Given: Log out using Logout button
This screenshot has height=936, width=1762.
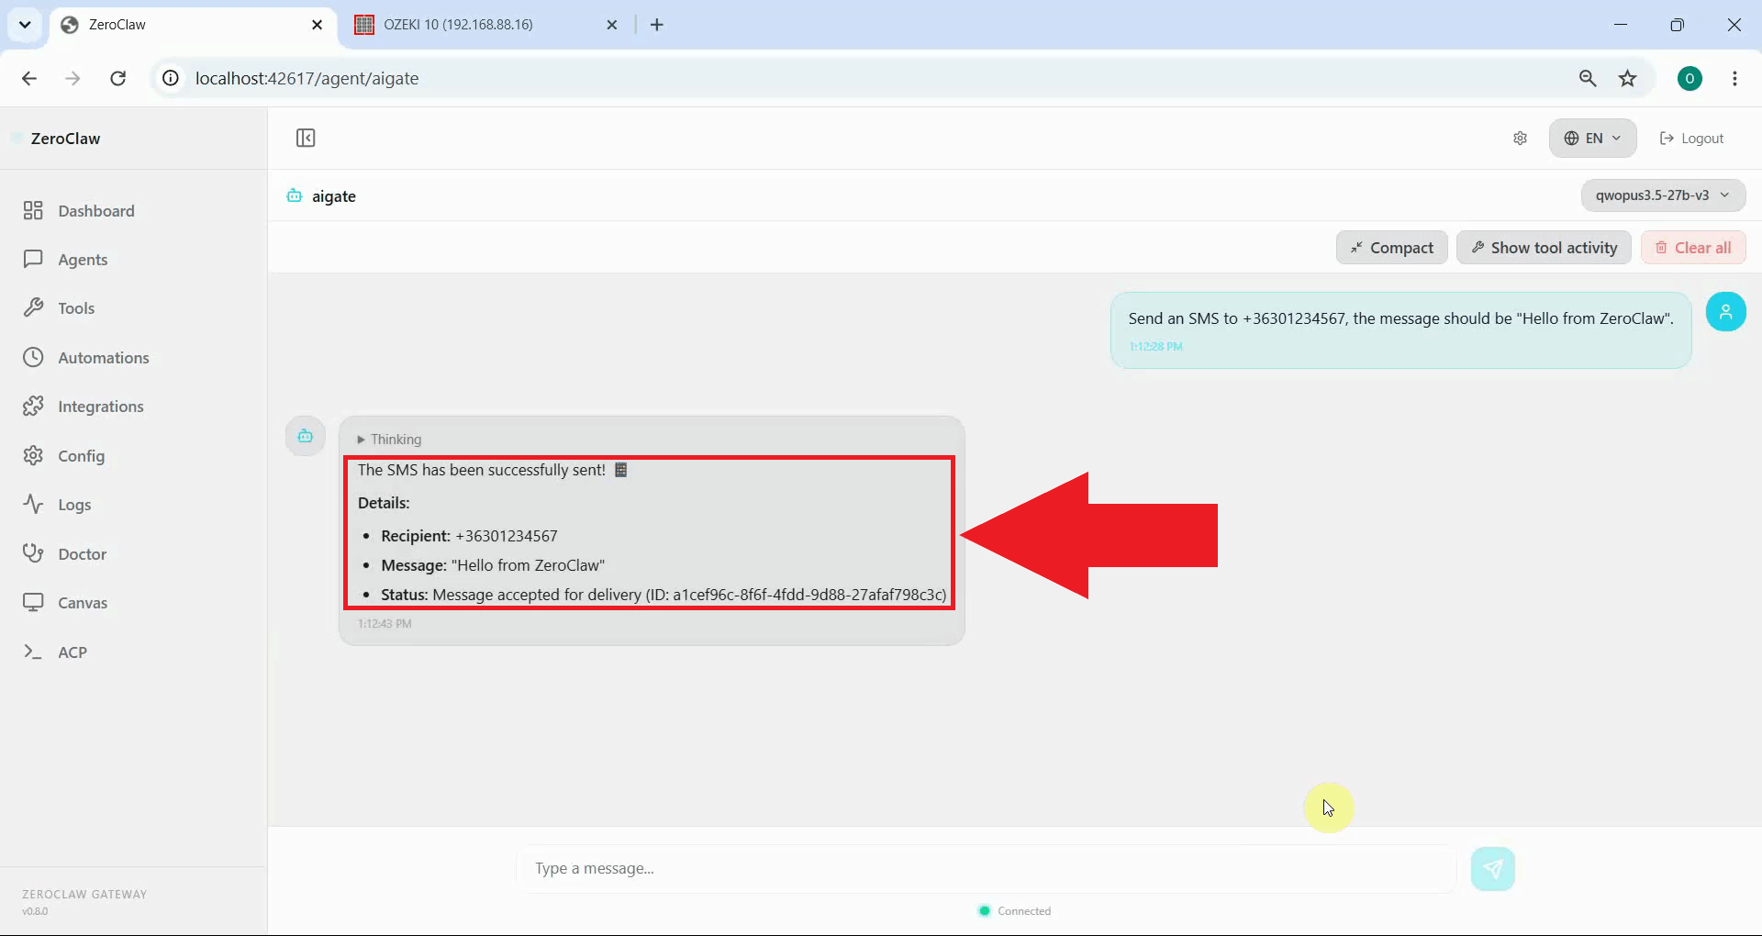Looking at the screenshot, I should coord(1691,138).
